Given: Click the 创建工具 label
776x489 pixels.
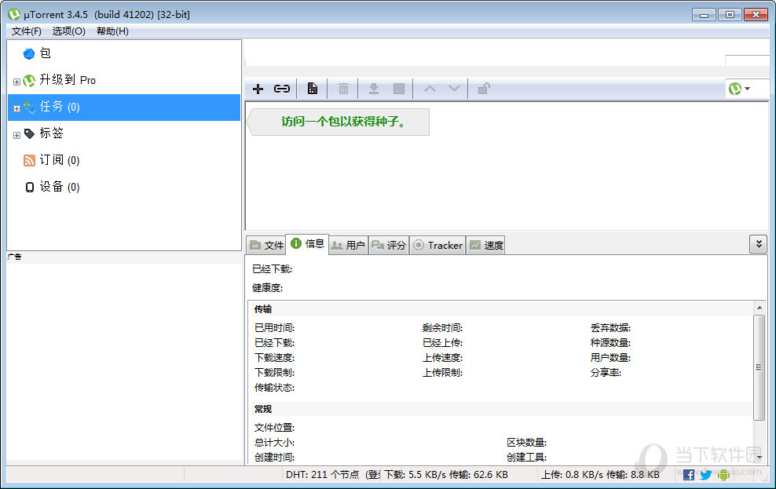Looking at the screenshot, I should pos(526,458).
